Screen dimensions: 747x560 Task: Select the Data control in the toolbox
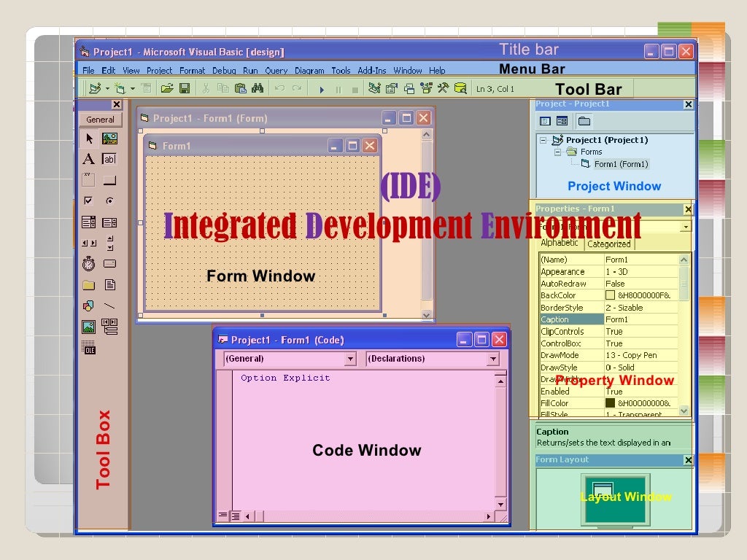coord(110,327)
